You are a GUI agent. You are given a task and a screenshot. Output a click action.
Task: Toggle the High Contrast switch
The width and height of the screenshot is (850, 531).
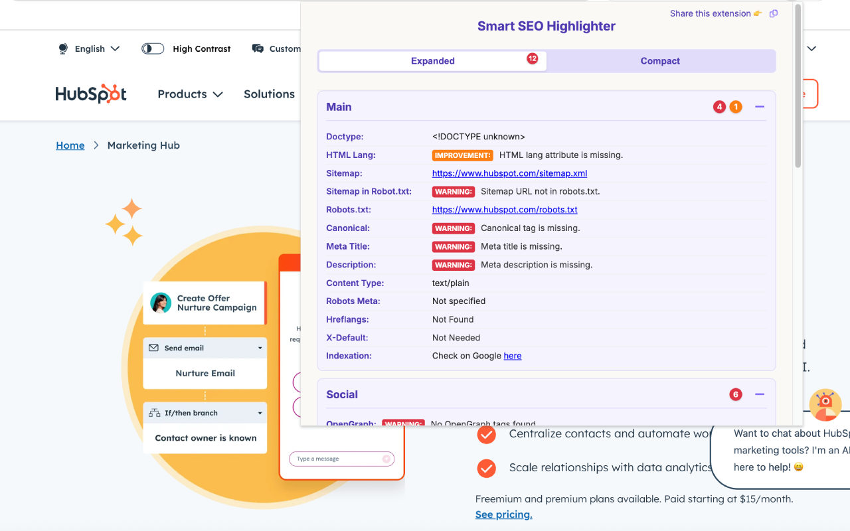click(152, 48)
